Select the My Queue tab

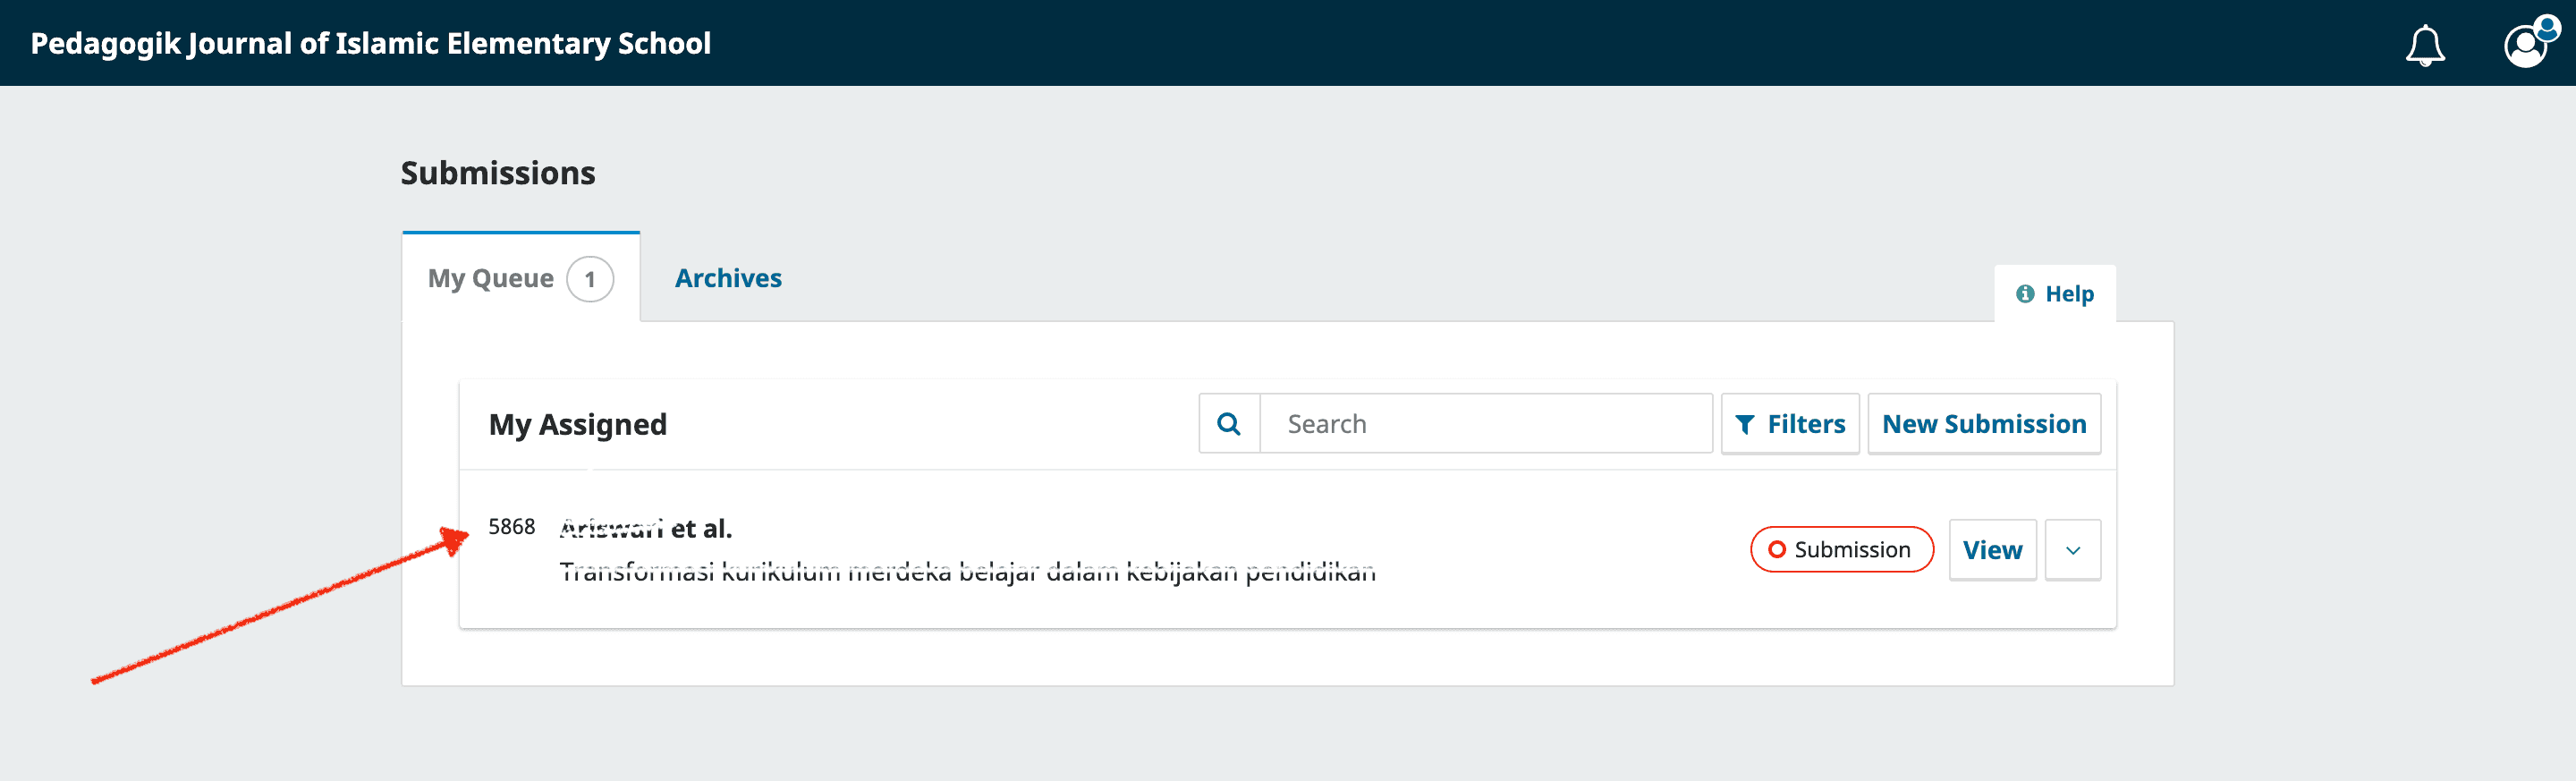pos(490,279)
